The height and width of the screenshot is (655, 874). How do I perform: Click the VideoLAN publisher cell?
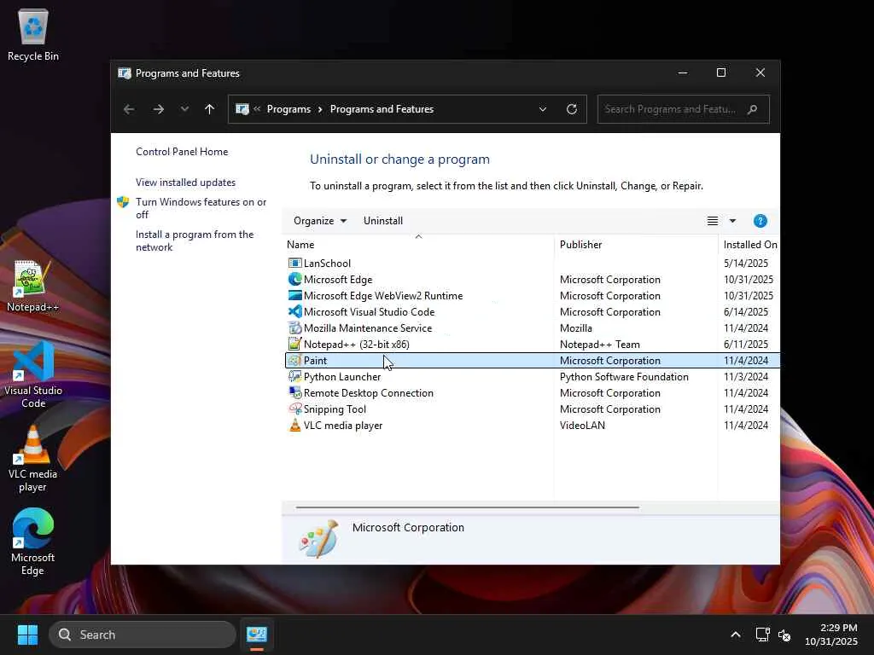(582, 425)
